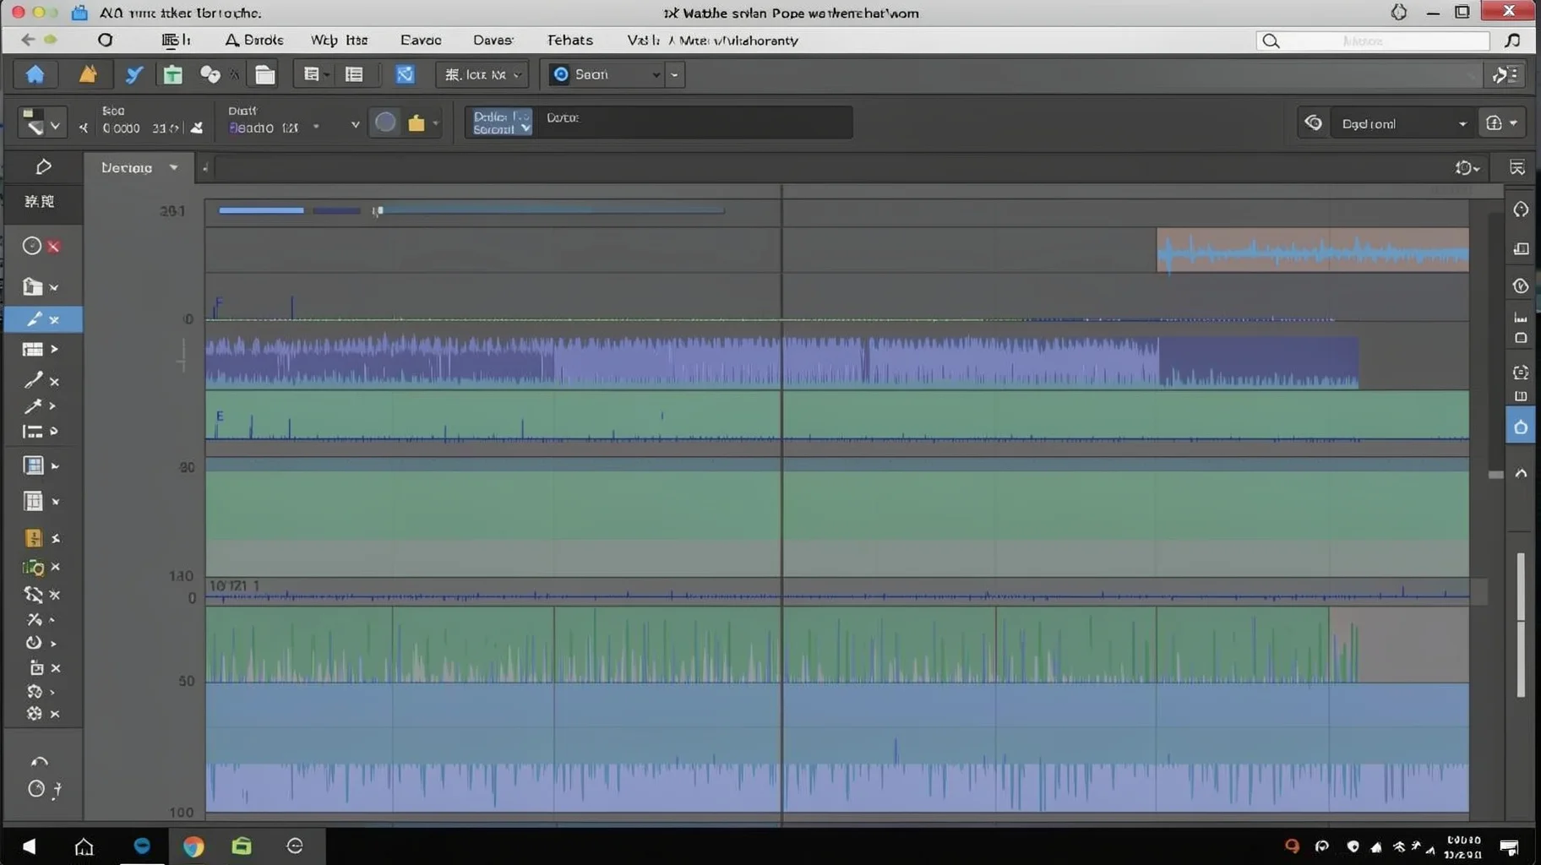
Task: Click the panel list icon at top right of track area
Action: click(1517, 167)
